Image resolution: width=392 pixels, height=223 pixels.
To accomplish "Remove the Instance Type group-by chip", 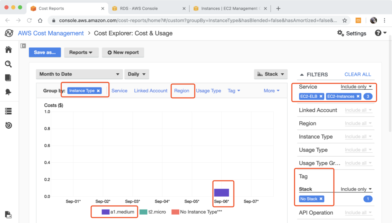I will (98, 91).
